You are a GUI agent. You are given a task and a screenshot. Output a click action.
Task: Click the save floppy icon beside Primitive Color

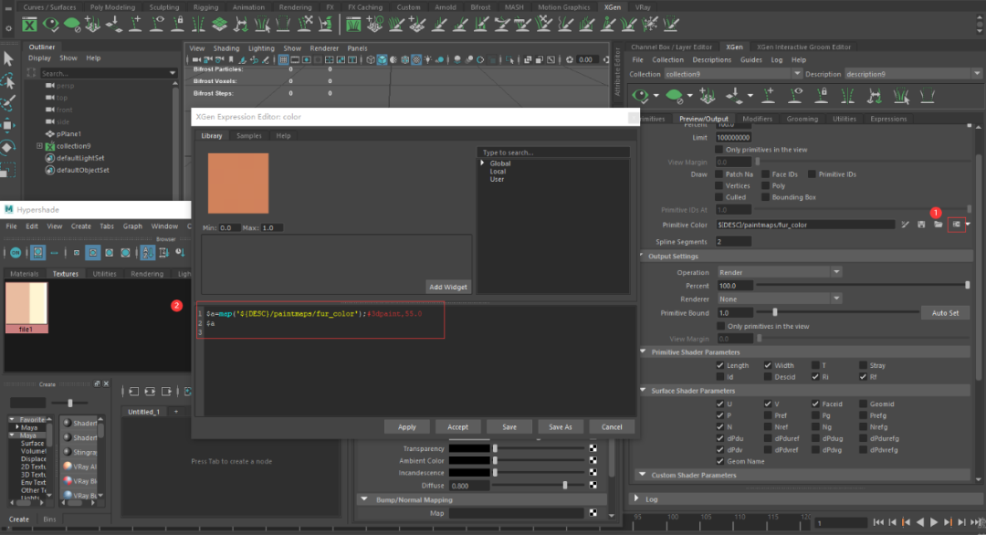click(x=921, y=225)
